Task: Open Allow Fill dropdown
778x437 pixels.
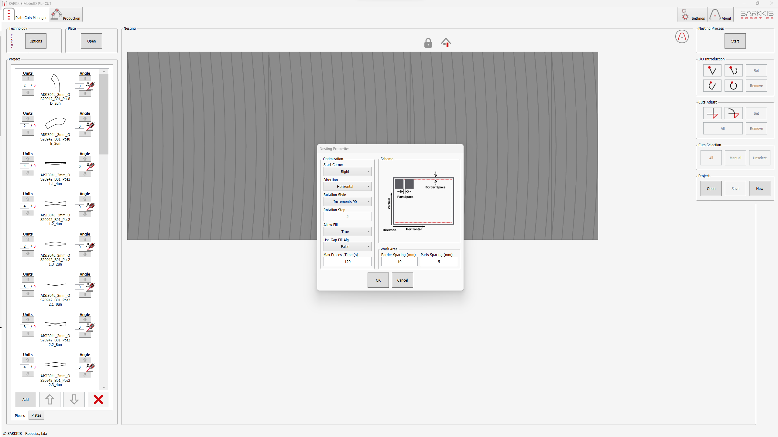Action: 347,232
